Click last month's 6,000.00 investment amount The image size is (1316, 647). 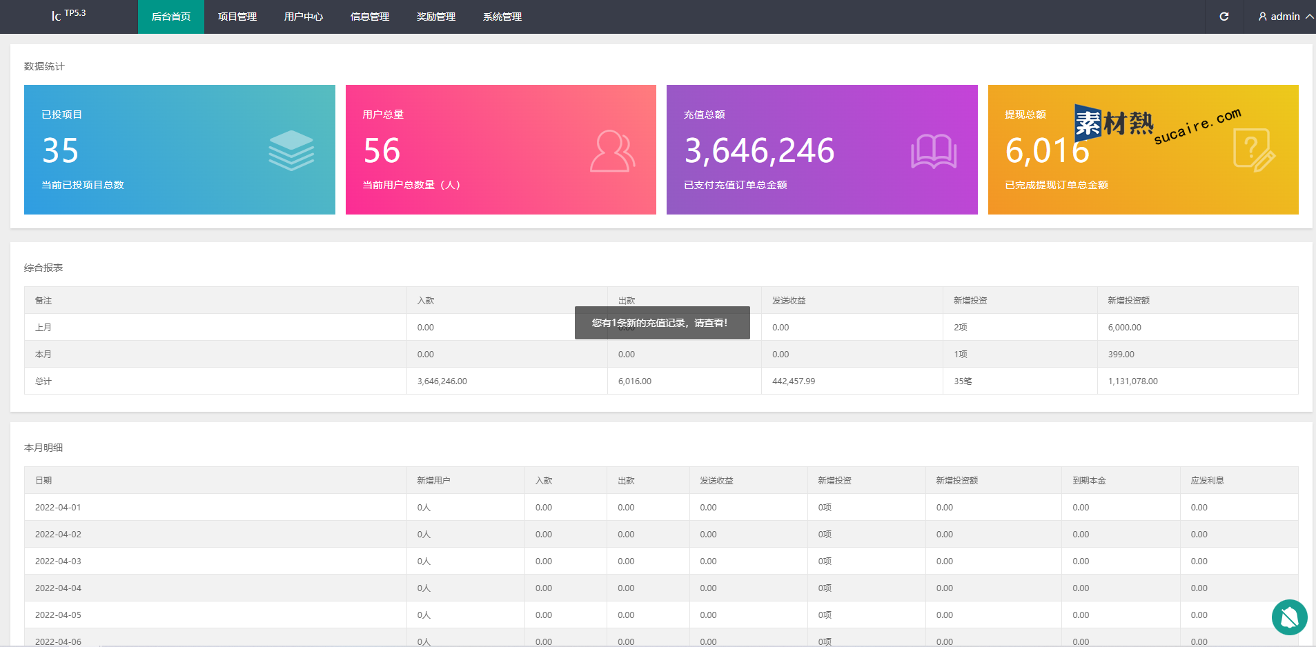click(x=1125, y=328)
